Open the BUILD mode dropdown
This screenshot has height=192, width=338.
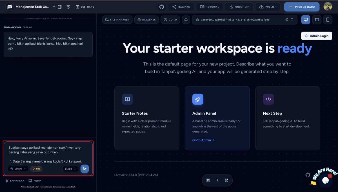point(70,169)
